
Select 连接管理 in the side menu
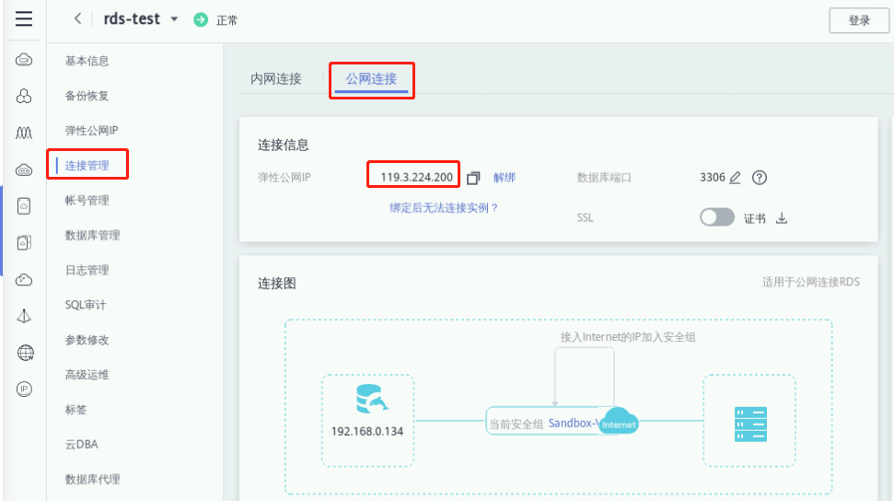point(87,165)
